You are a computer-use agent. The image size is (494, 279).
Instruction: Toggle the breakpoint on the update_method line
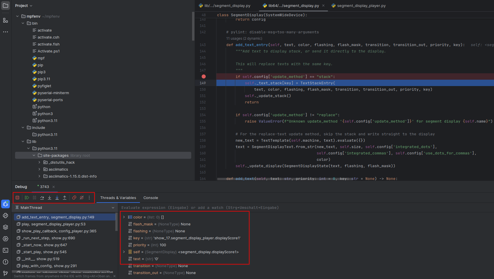point(204,77)
